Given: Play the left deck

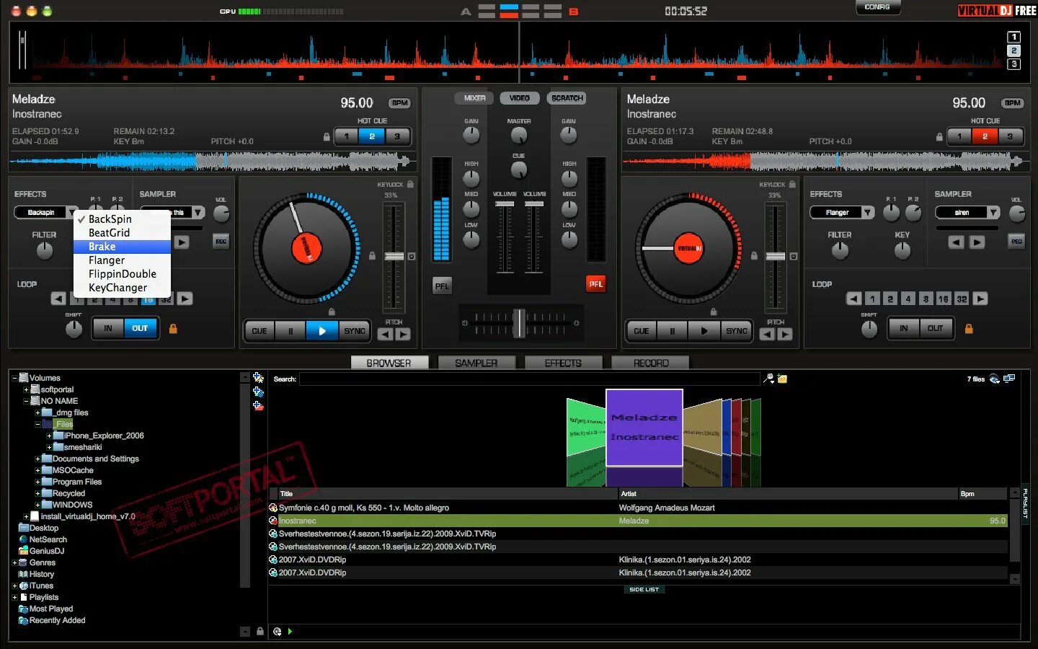Looking at the screenshot, I should [322, 331].
